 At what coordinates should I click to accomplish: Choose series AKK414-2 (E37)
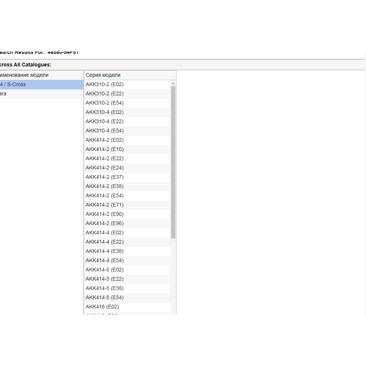pos(105,177)
